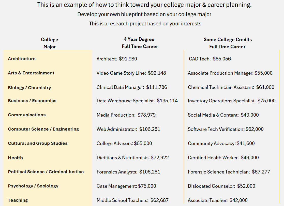Select Computer Science / Engineering cell

click(43, 129)
